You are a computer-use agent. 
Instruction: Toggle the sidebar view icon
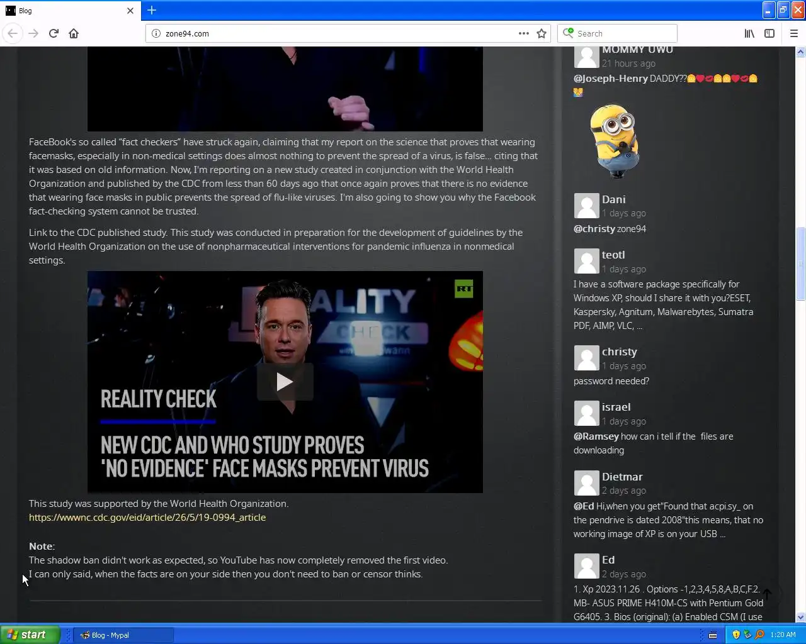tap(769, 33)
